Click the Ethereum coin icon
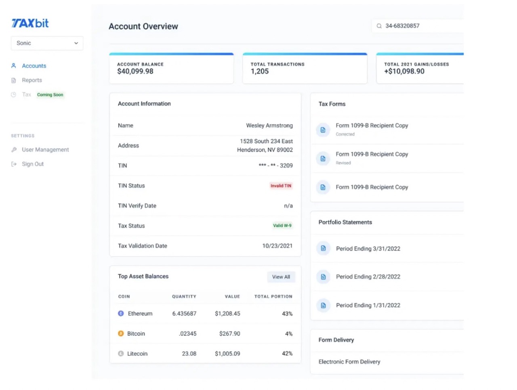The image size is (517, 390). (x=121, y=313)
